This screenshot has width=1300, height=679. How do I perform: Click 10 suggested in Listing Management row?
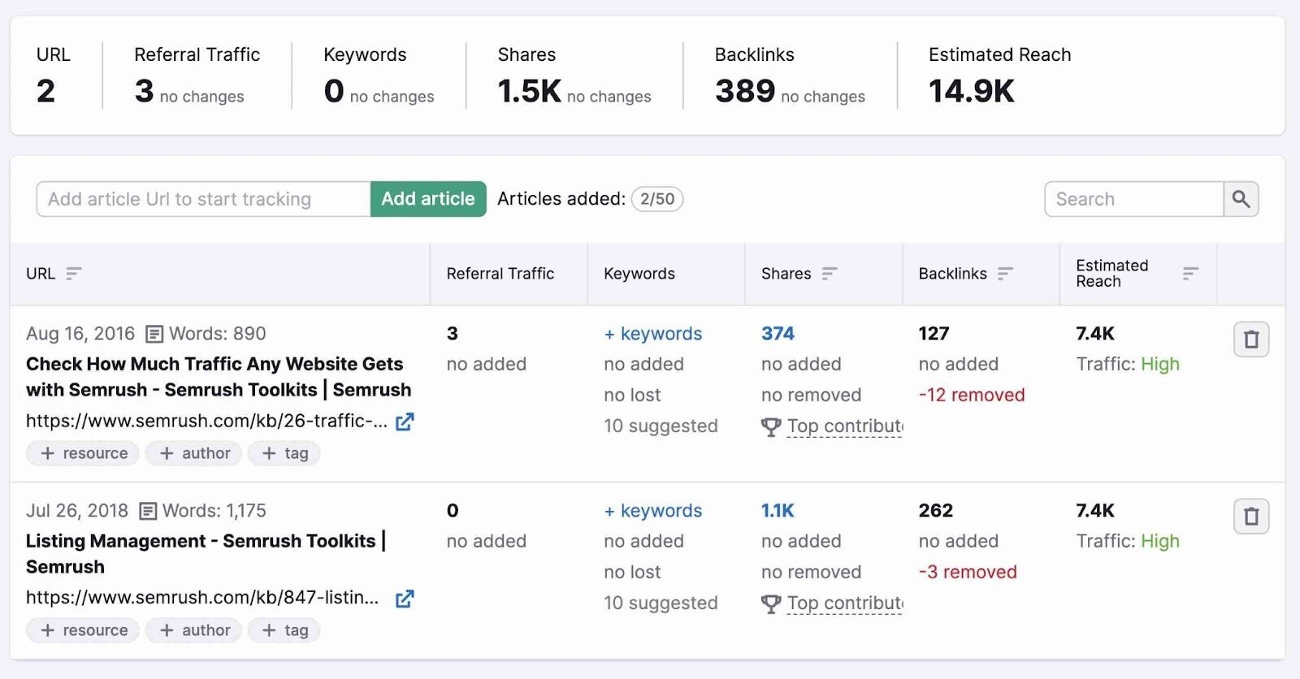[x=661, y=603]
